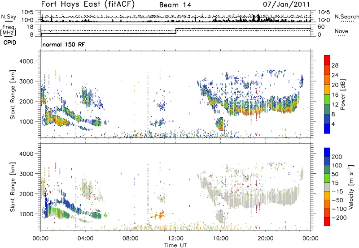359x248 pixels.
Task: Select the 'CPID' row label
Action: click(x=10, y=43)
